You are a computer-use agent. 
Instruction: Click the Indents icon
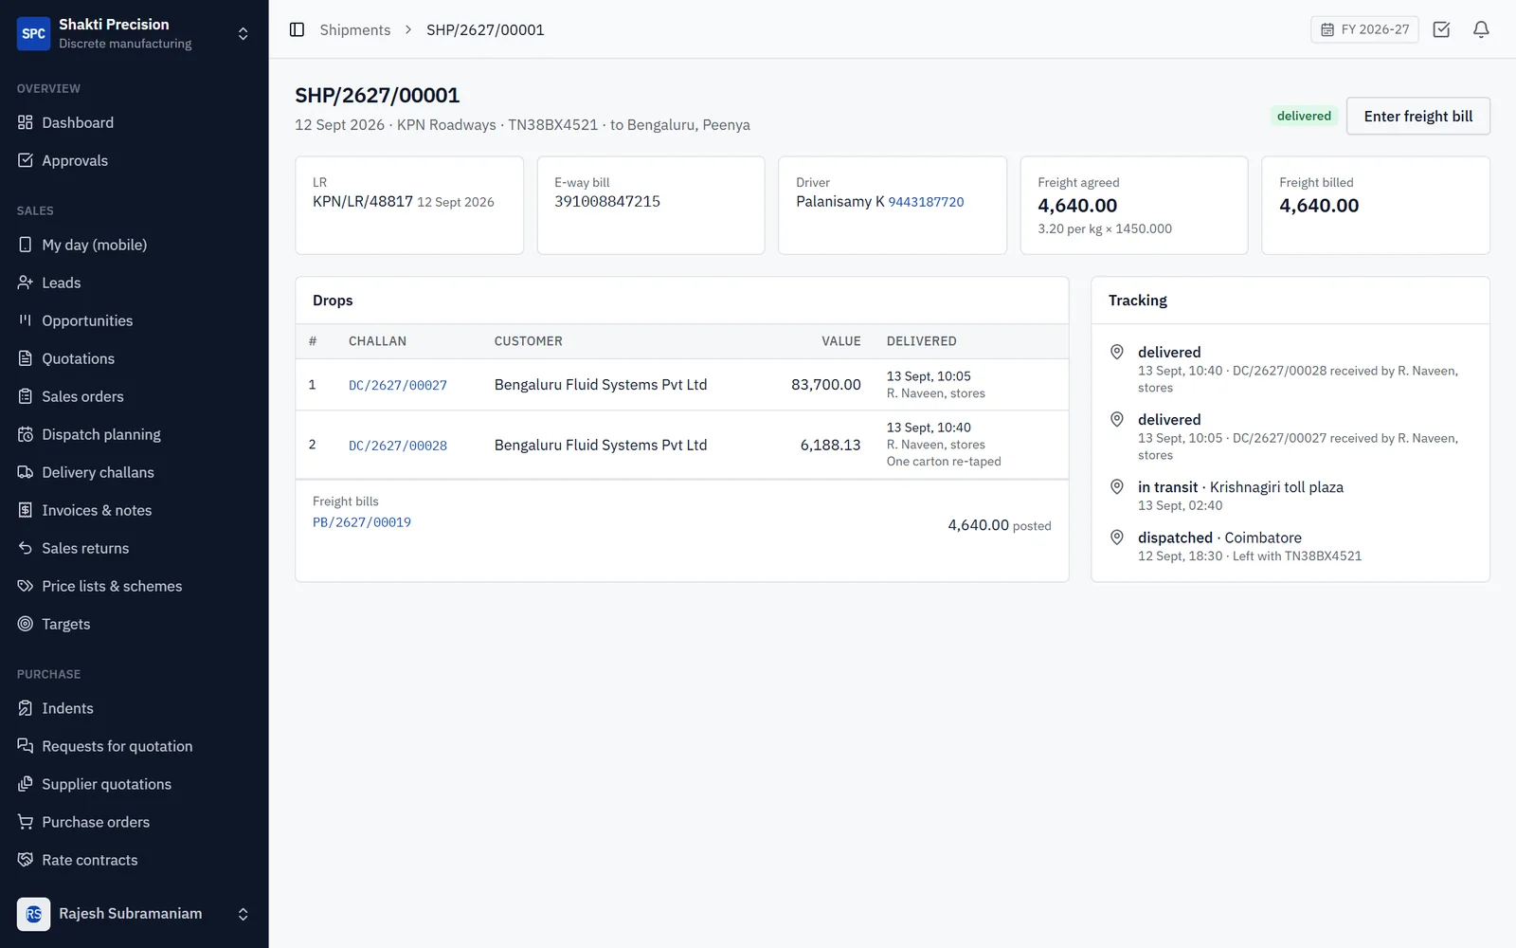pos(26,708)
